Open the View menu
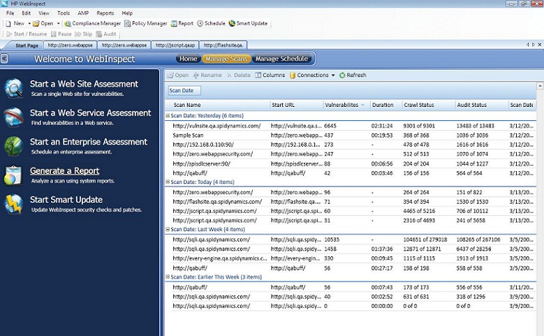The width and height of the screenshot is (544, 336). click(x=44, y=13)
